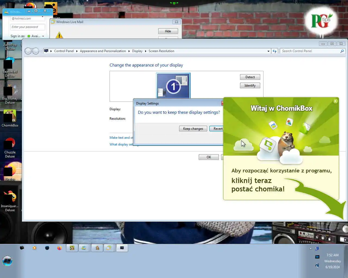Go to Display in the breadcrumb
The image size is (348, 278).
point(137,51)
